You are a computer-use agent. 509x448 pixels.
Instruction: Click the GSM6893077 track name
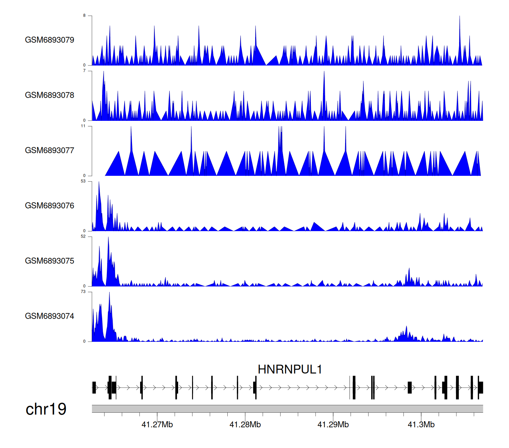pyautogui.click(x=50, y=151)
